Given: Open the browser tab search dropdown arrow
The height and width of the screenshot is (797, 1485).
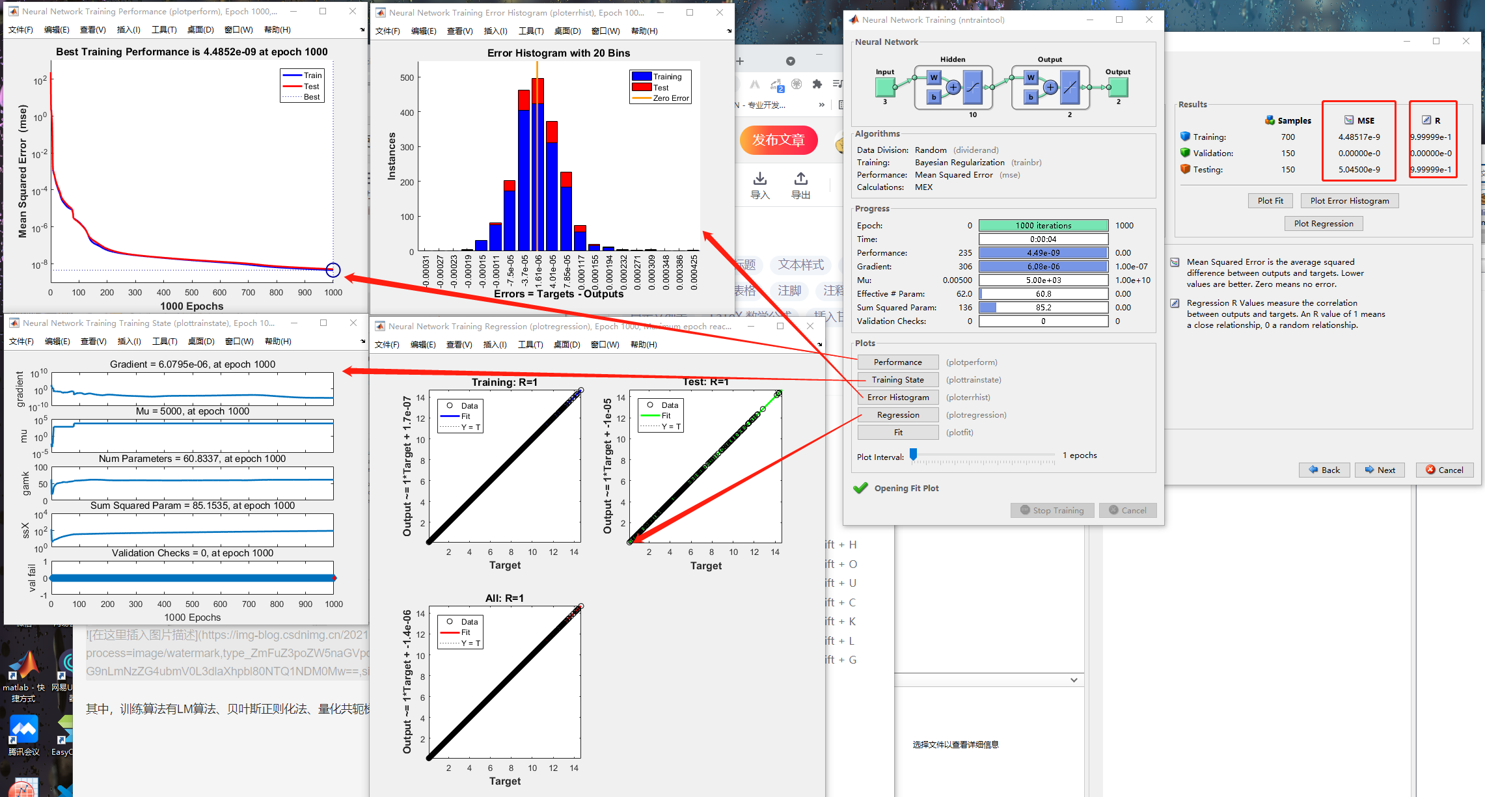Looking at the screenshot, I should pyautogui.click(x=790, y=61).
